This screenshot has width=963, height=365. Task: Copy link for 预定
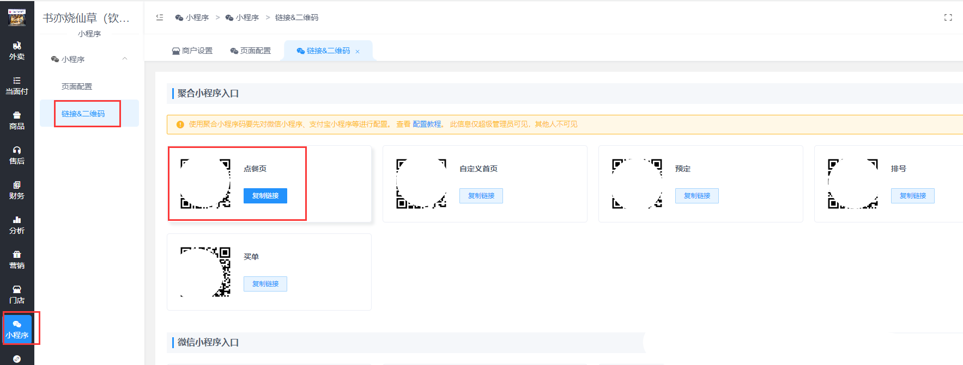click(697, 196)
